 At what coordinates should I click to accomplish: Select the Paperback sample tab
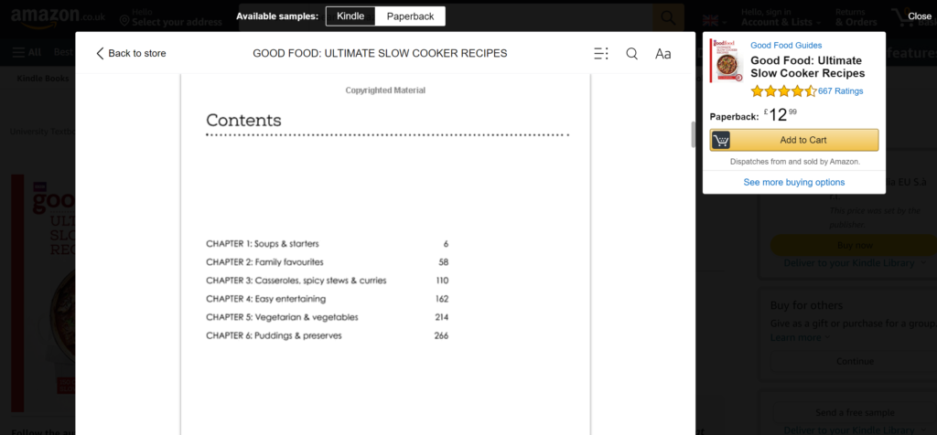coord(411,16)
